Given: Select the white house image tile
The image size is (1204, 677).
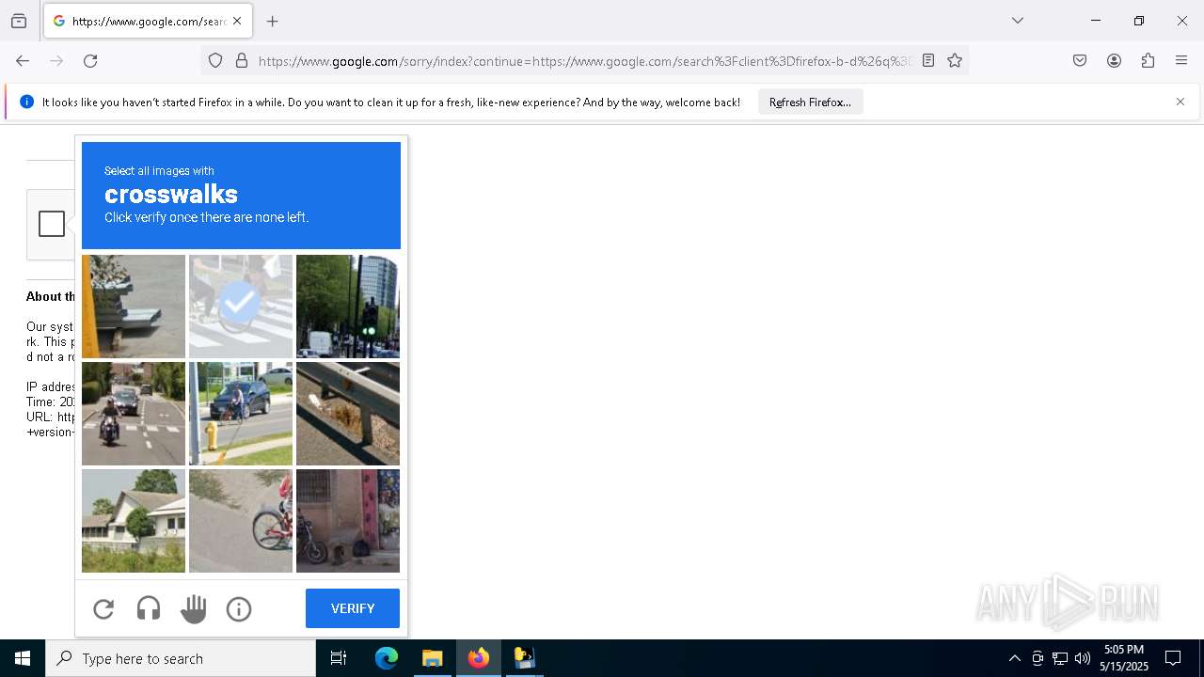Looking at the screenshot, I should (x=134, y=521).
